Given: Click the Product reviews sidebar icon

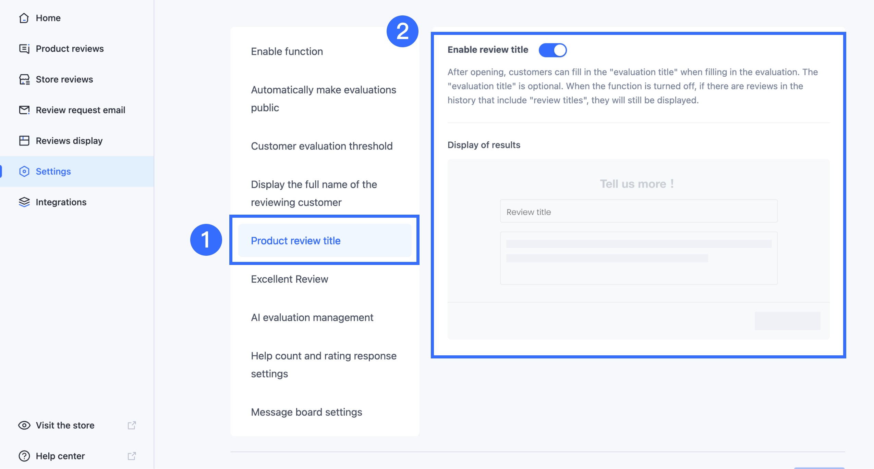Looking at the screenshot, I should click(24, 49).
